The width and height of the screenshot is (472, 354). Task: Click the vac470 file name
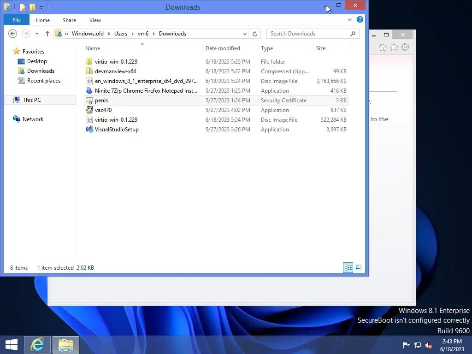103,110
